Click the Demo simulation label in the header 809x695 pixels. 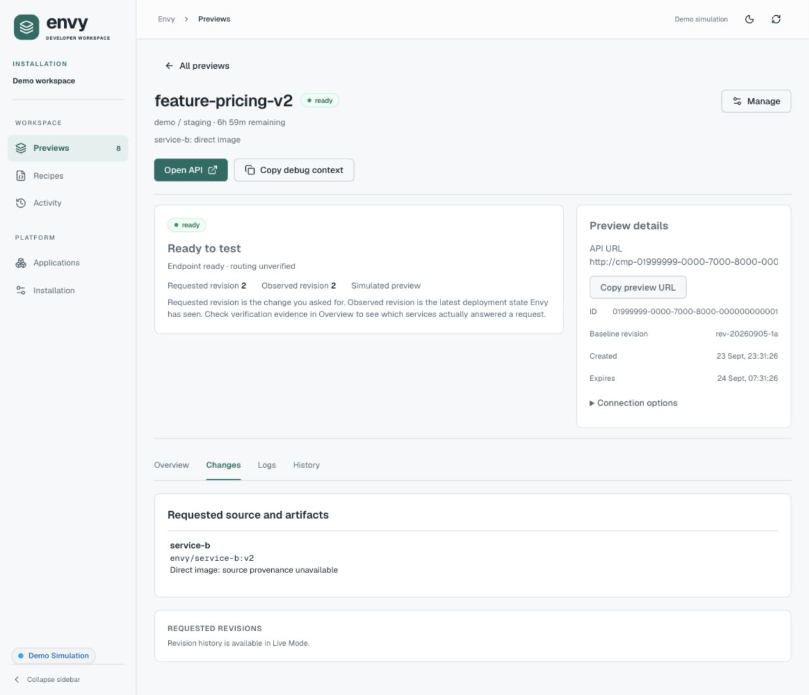[x=701, y=20]
